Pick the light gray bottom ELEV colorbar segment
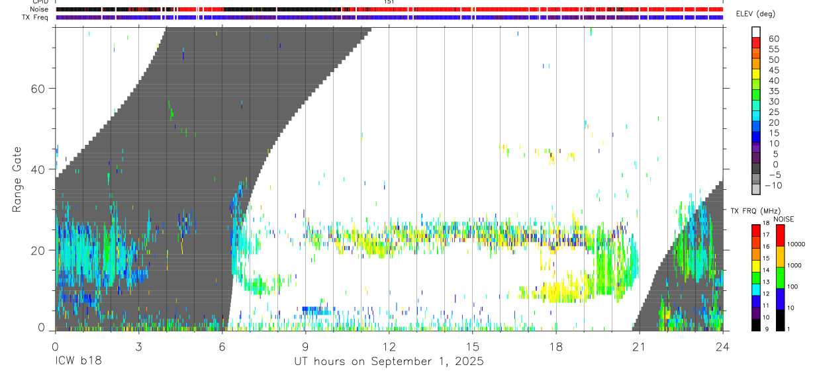Viewport: 813px width, 375px height. (756, 190)
